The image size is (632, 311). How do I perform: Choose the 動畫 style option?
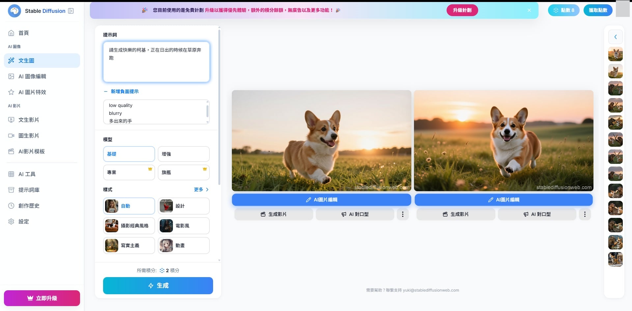click(x=183, y=246)
